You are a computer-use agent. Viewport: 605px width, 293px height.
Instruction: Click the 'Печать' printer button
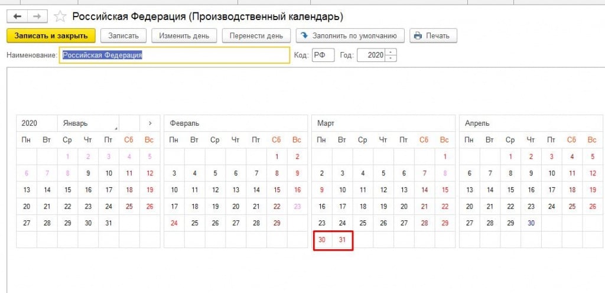[433, 35]
